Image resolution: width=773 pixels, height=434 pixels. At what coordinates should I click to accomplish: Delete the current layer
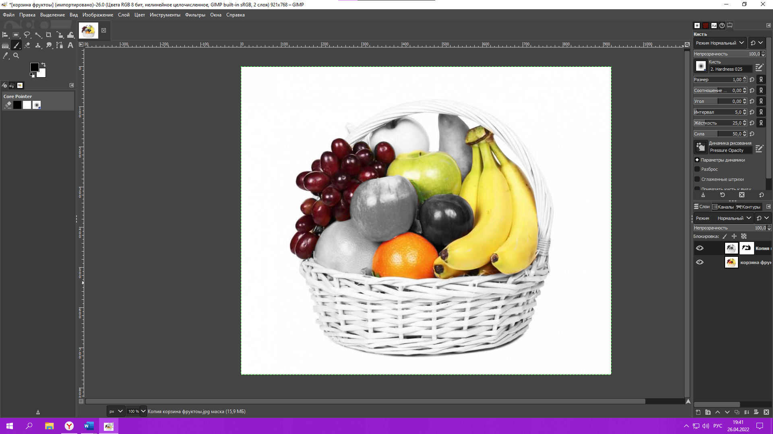pyautogui.click(x=766, y=412)
